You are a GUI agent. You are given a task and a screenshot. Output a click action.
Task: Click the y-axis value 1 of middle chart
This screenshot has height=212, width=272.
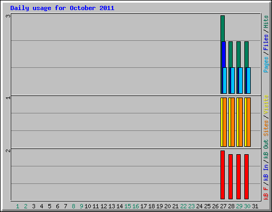point(8,98)
